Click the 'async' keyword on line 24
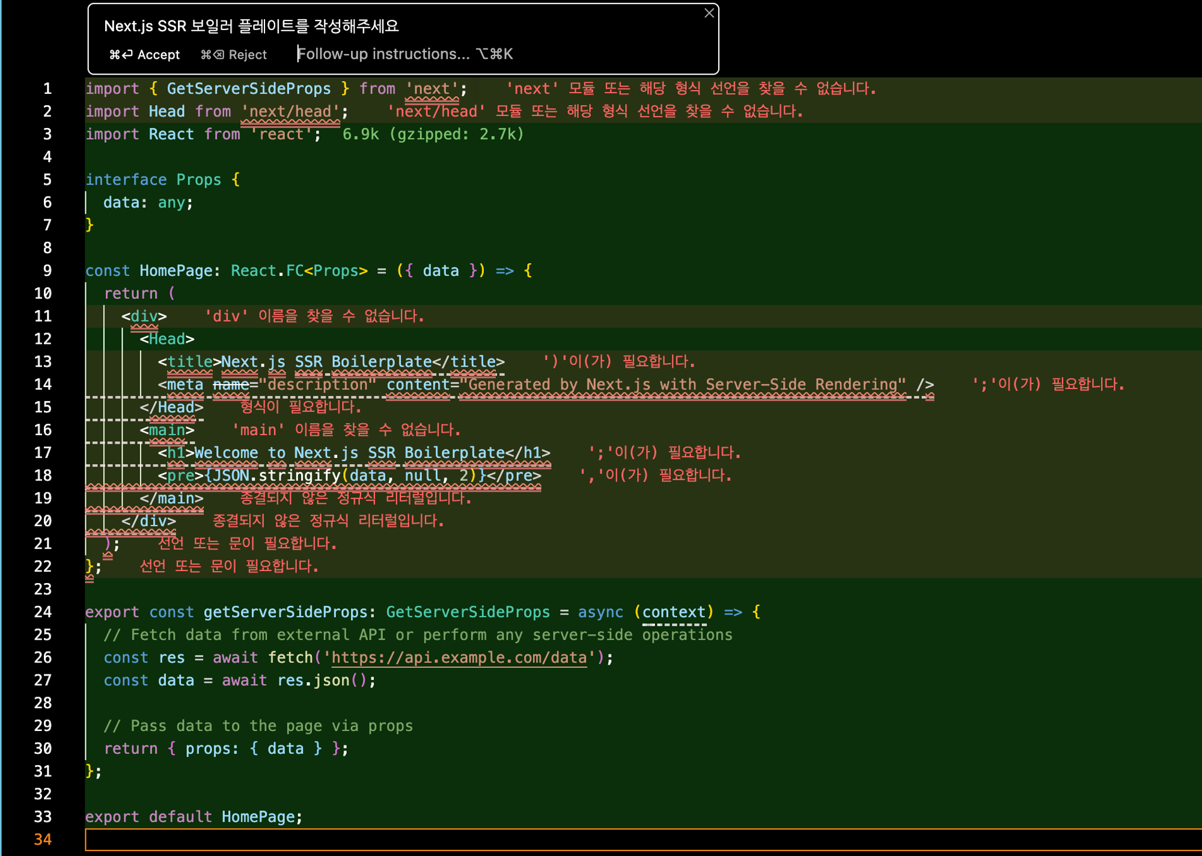The image size is (1202, 856). 600,612
